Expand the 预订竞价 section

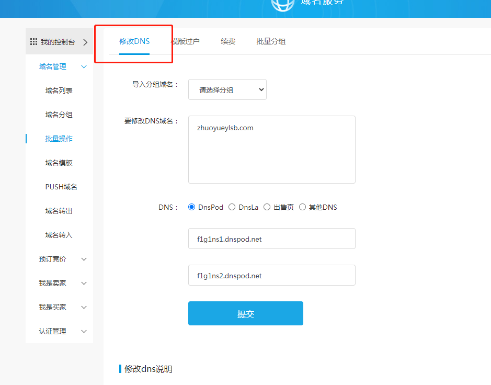[84, 259]
